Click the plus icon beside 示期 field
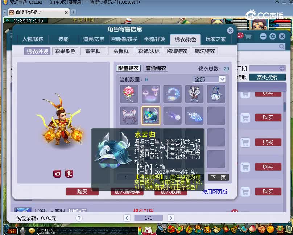This screenshot has height=235, width=293. pos(282,69)
